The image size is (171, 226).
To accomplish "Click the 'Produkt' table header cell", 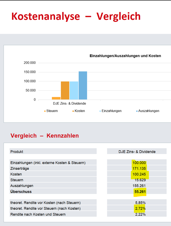I will (53, 152).
